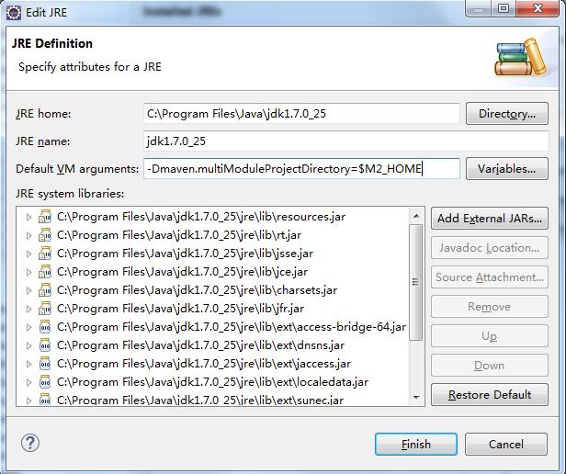Screen dimensions: 566x474
Task: Click the Default VM arguments field
Action: tap(301, 169)
